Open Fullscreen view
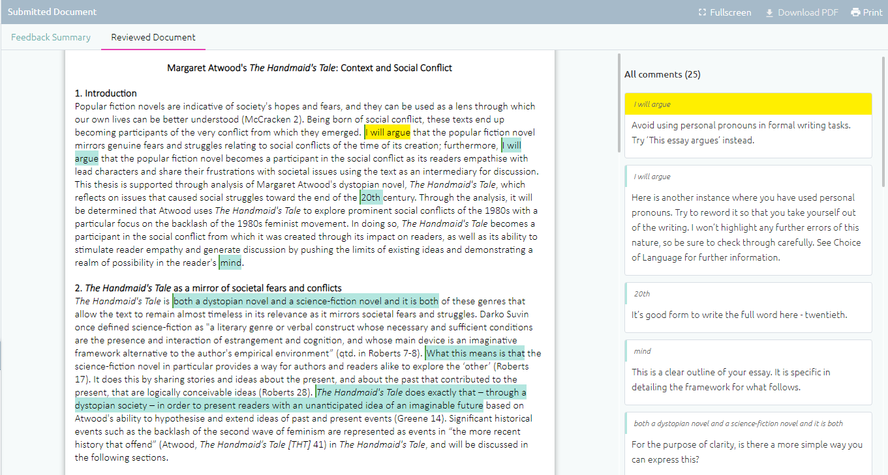888x475 pixels. [x=725, y=12]
